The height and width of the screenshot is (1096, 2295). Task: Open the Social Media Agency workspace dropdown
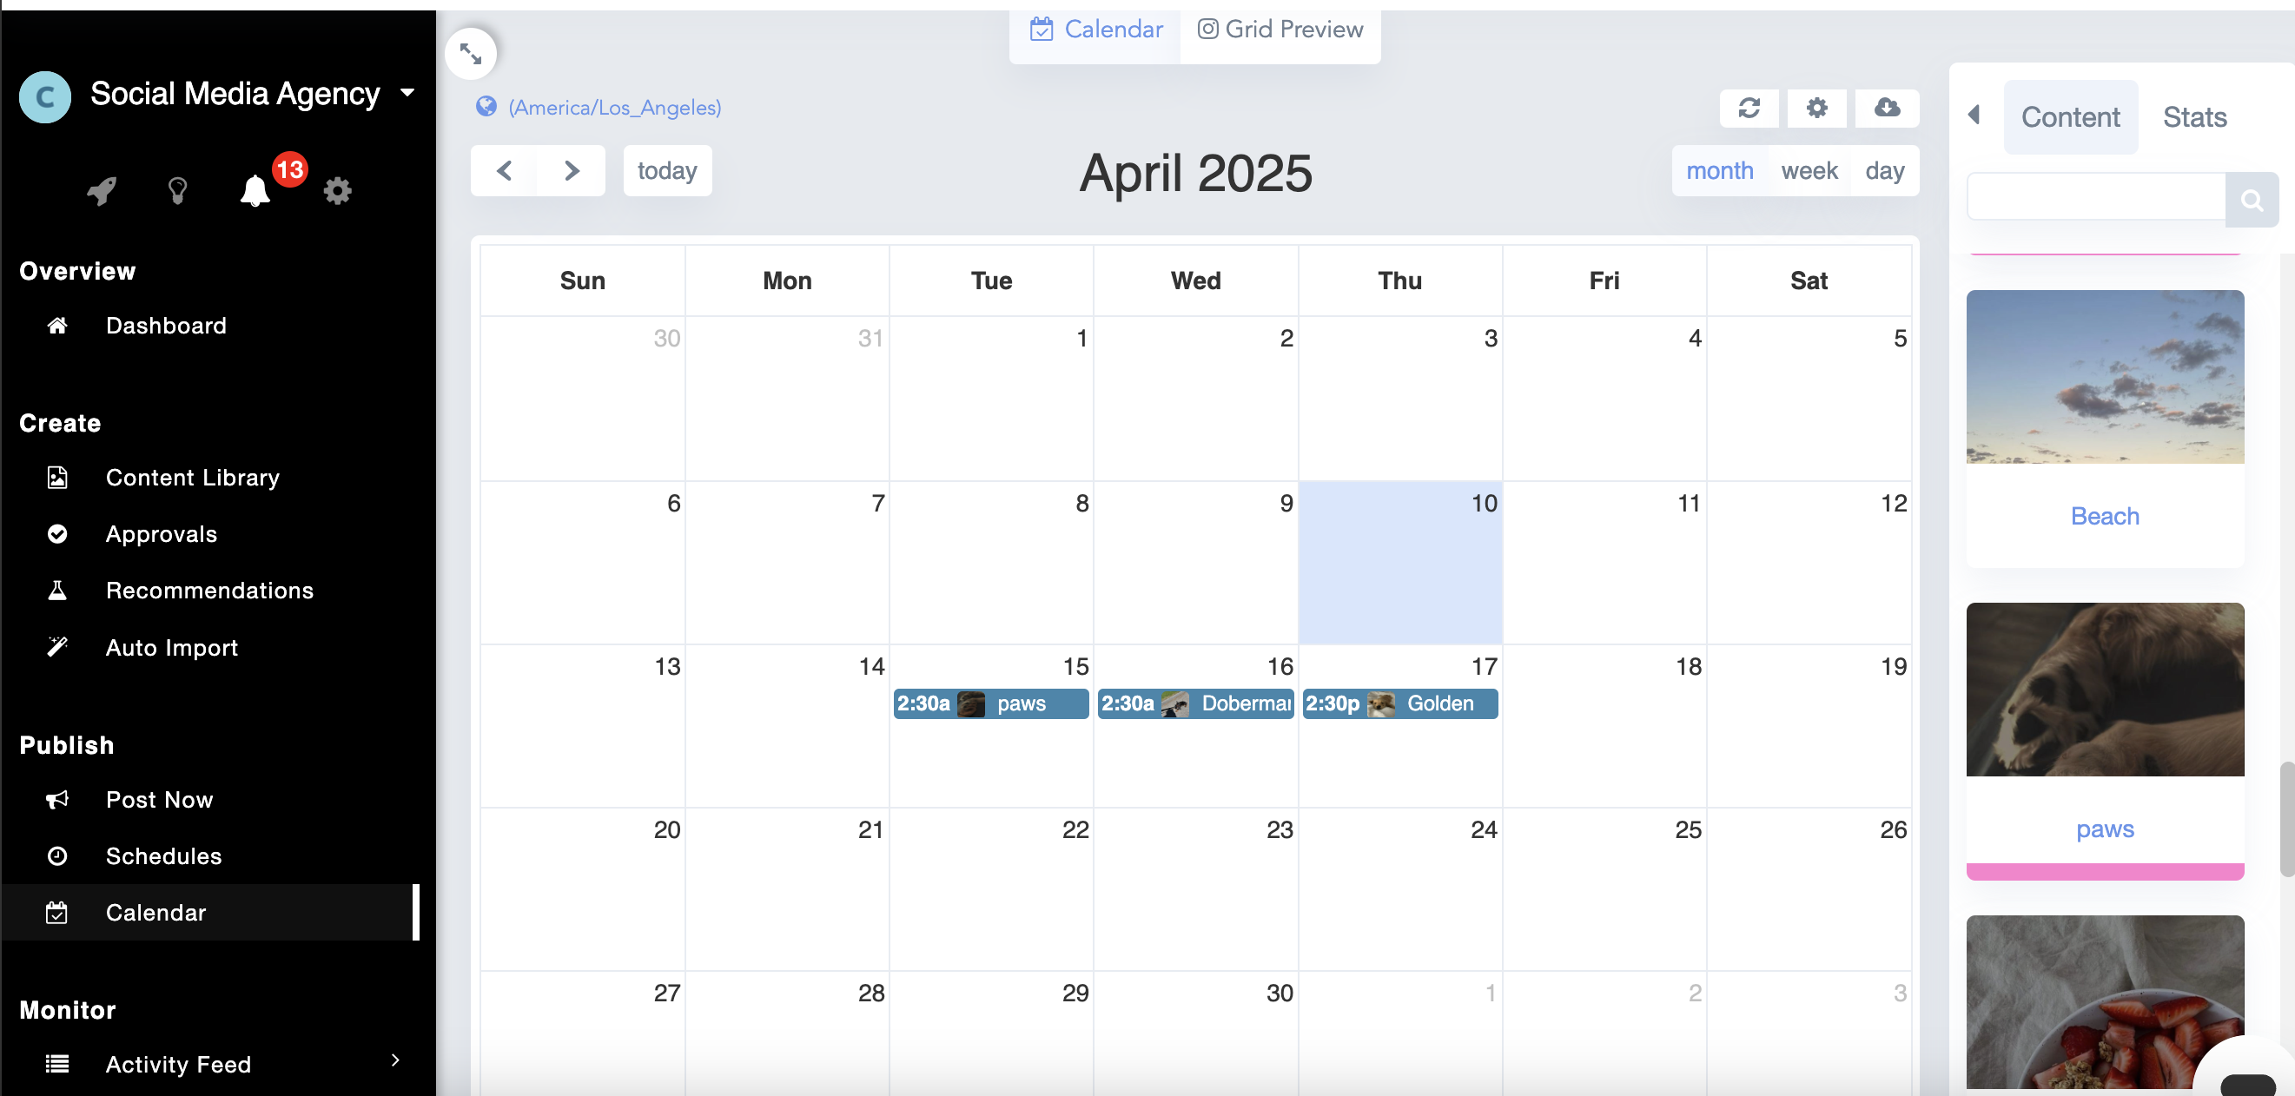click(408, 93)
